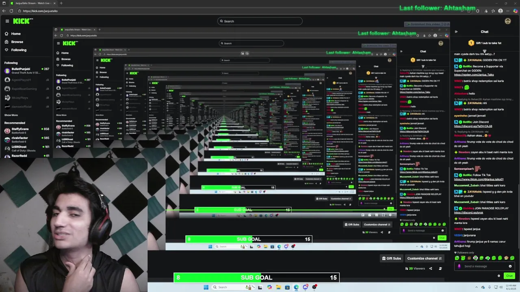Open rivalxfactor recommended channel in outermost sidebar
520x292 pixels.
(x=26, y=140)
